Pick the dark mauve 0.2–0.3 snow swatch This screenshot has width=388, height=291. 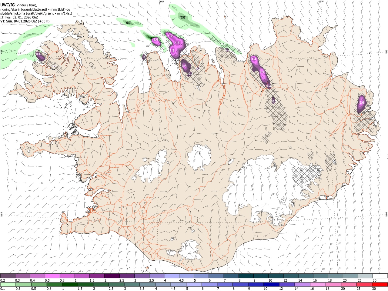tap(8, 276)
